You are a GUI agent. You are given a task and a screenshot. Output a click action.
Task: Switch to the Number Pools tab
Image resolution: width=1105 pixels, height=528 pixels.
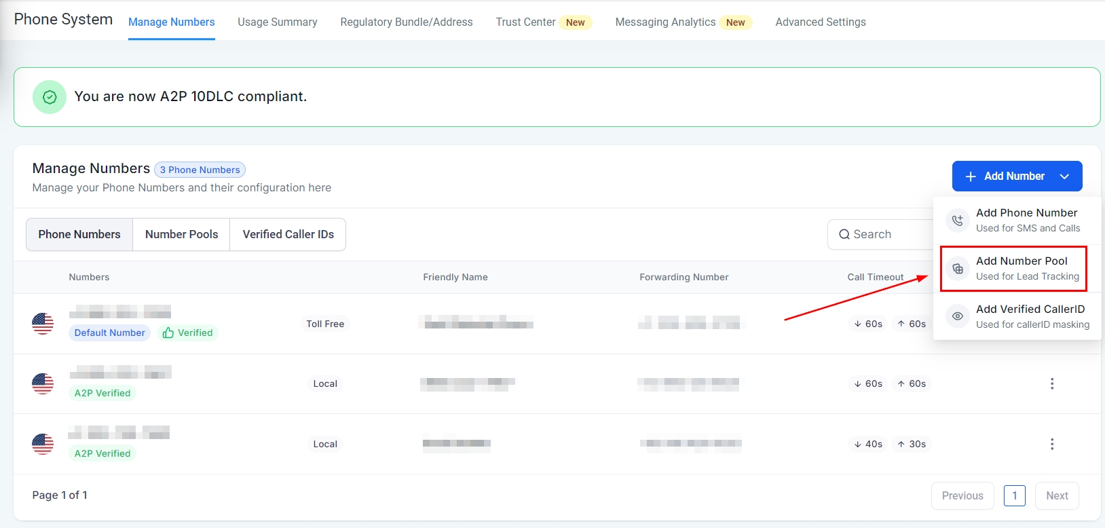click(181, 234)
